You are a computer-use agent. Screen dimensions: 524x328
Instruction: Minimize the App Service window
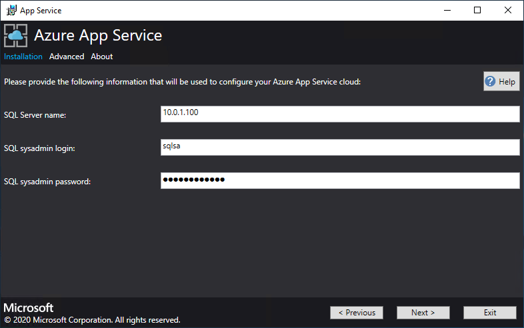(447, 10)
